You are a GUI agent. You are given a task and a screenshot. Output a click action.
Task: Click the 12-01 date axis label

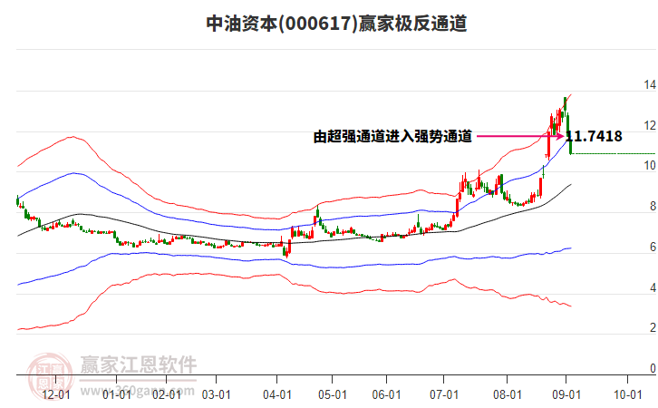56,395
